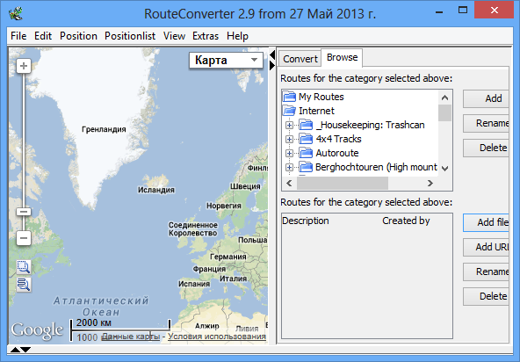Click the Autoroute folder icon
520x362 pixels.
click(306, 153)
